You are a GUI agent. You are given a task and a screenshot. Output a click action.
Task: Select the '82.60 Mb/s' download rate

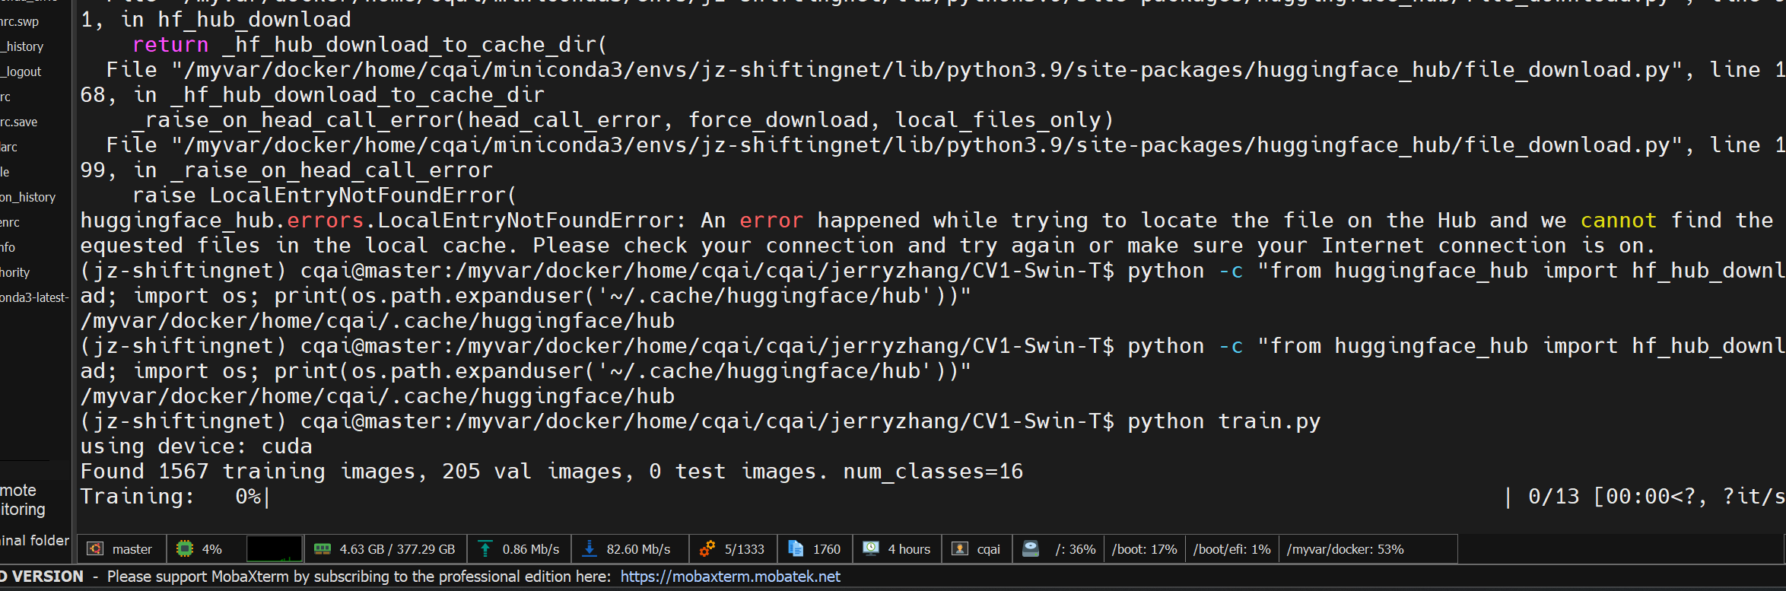point(638,549)
